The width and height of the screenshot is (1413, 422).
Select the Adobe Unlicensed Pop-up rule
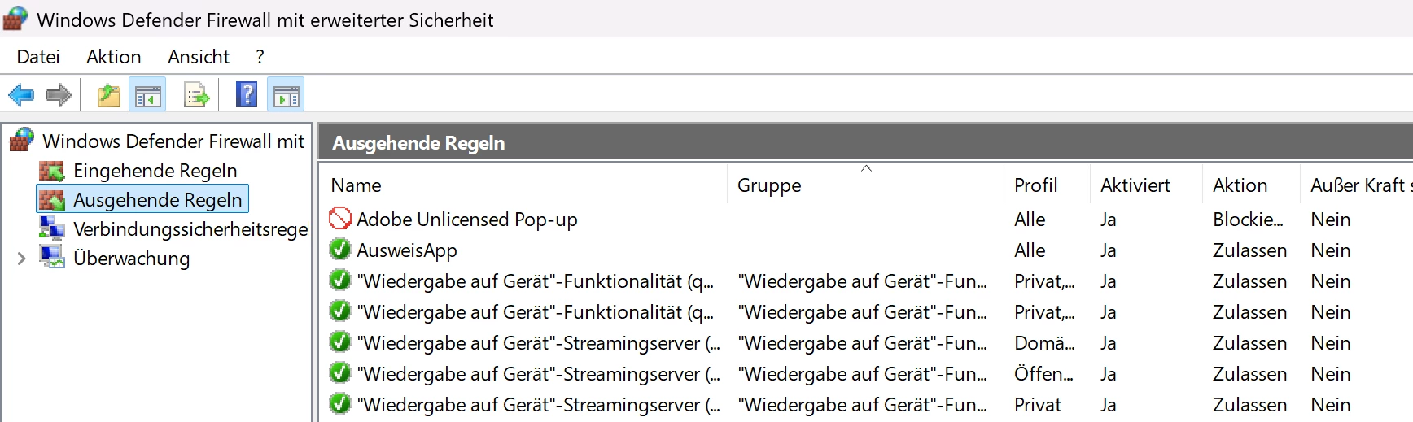[x=467, y=220]
